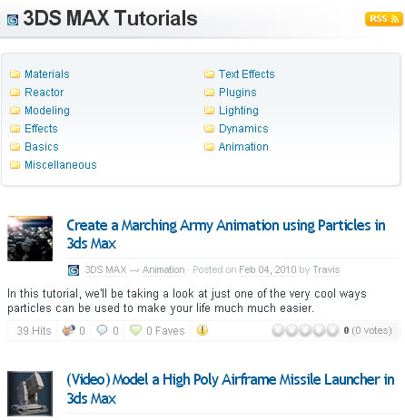Click the 3DS MAX logo icon beside page title

(13, 20)
